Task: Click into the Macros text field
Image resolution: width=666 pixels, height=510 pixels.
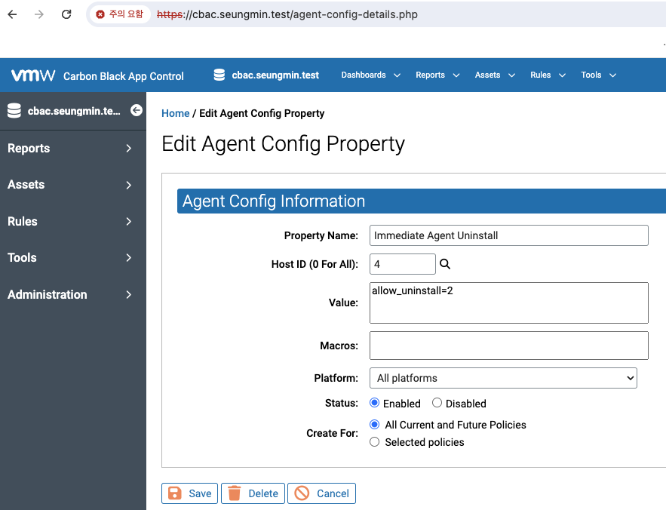Action: [509, 346]
